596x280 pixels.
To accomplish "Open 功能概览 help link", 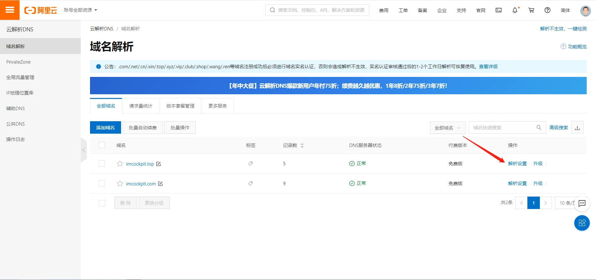I will 574,47.
